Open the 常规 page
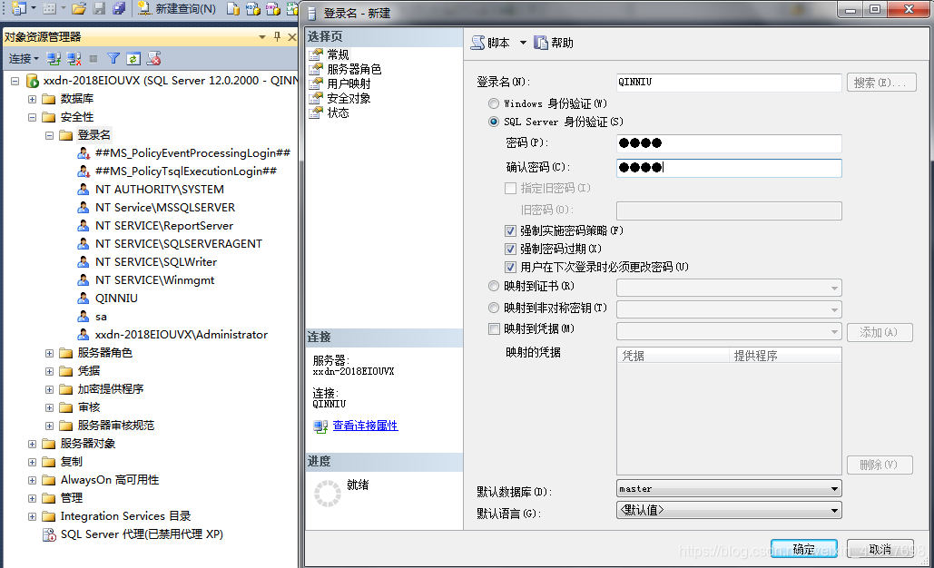 pyautogui.click(x=338, y=54)
